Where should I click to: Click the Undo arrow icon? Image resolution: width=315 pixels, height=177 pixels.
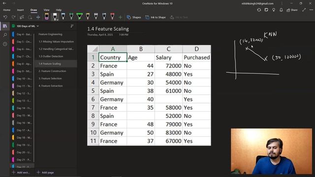[x=5, y=17]
